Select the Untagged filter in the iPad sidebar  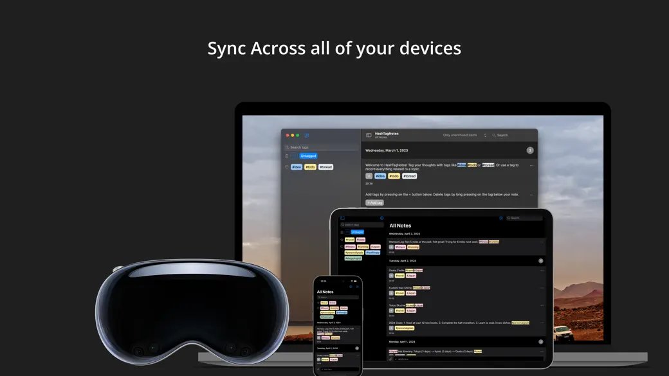[357, 232]
